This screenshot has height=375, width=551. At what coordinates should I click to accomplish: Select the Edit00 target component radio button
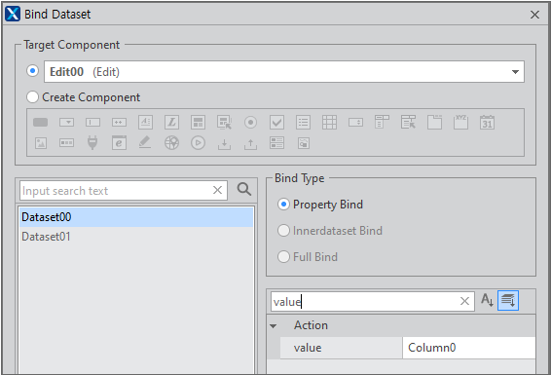click(33, 71)
